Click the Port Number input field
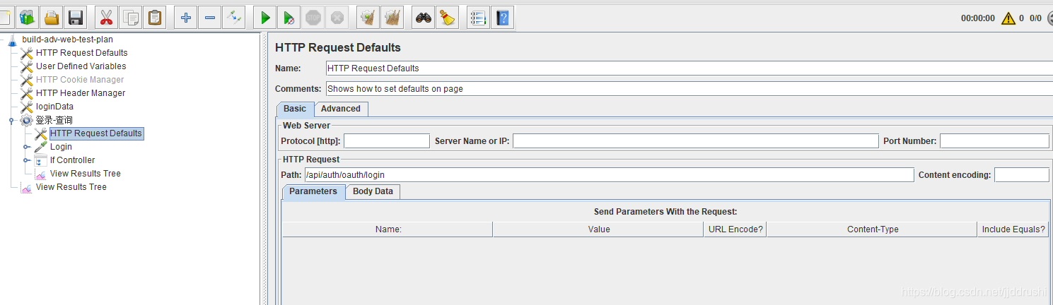 (x=994, y=141)
